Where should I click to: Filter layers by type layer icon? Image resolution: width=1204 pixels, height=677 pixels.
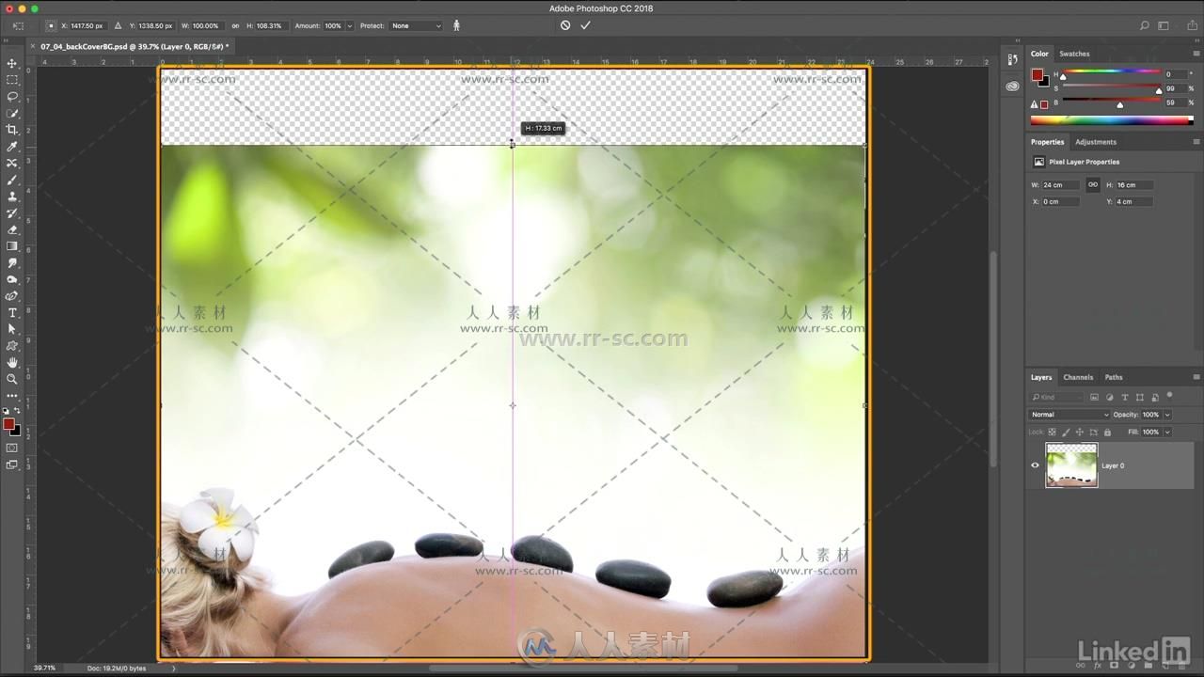coord(1125,398)
